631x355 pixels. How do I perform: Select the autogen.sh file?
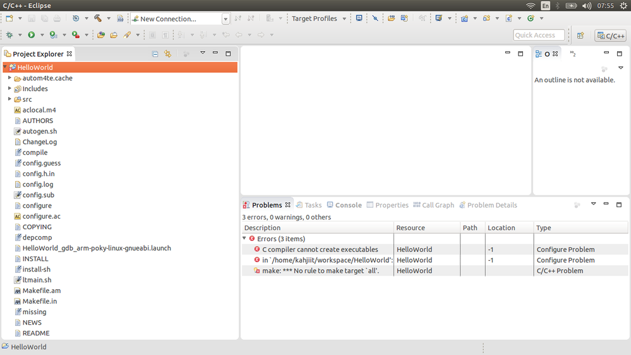pos(39,131)
